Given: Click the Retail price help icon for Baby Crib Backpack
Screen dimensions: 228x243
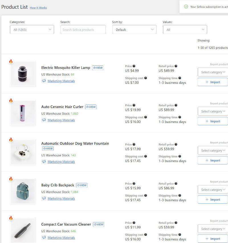Looking at the screenshot, I should [x=176, y=184].
